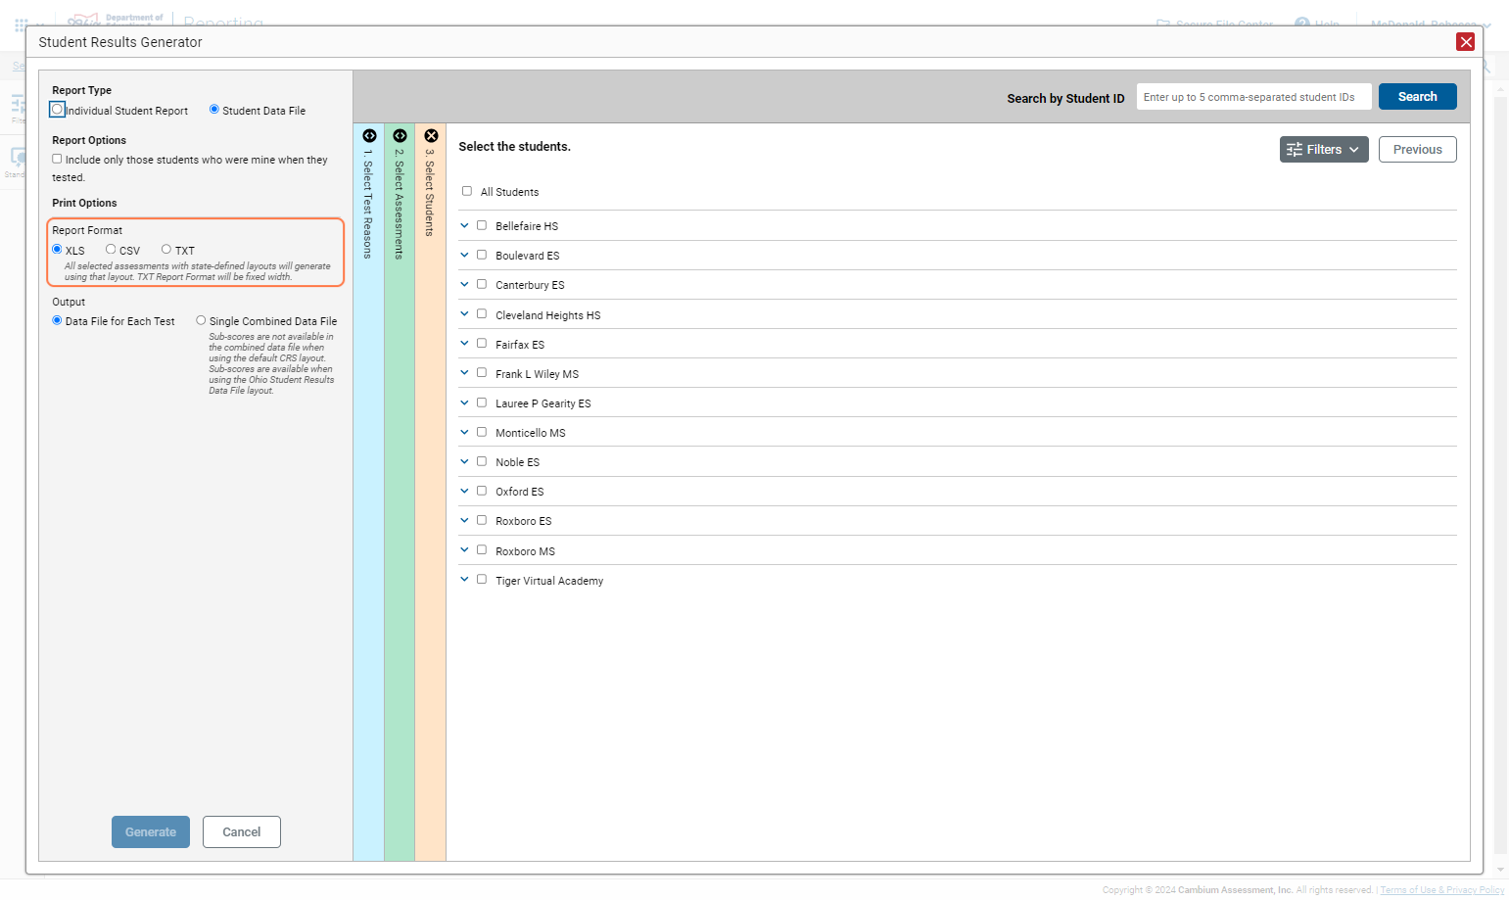This screenshot has height=900, width=1509.
Task: Enable include only my students checkbox
Action: pyautogui.click(x=57, y=159)
